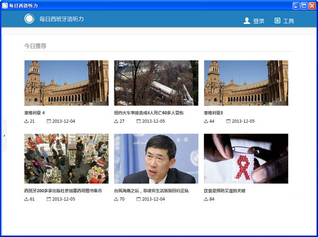Click title 台风海燕之后，菲律宾生活渐渐回归正轨
Screen dimensions: 318x237
(x=151, y=191)
